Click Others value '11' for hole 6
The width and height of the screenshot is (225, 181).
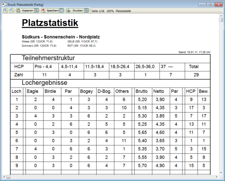click(x=124, y=141)
